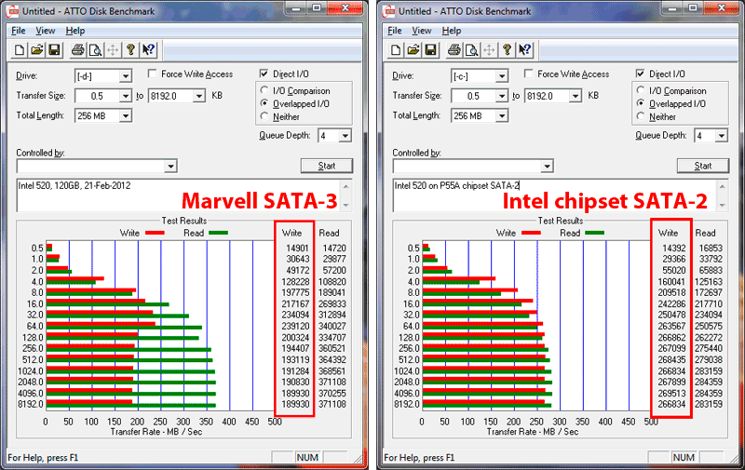Open File menu in left window
Image resolution: width=745 pixels, height=470 pixels.
coord(18,31)
